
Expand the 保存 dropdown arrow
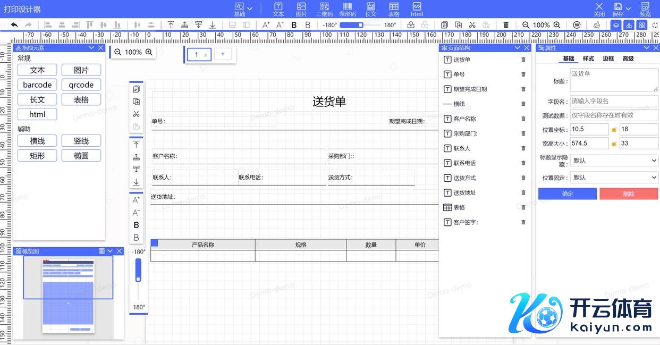(629, 9)
